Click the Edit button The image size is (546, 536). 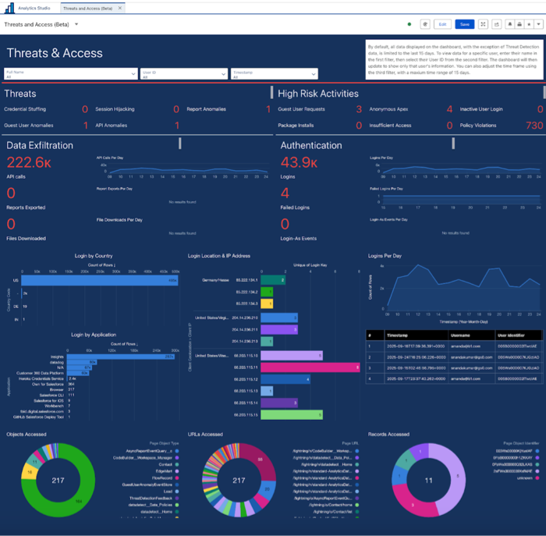click(x=442, y=24)
